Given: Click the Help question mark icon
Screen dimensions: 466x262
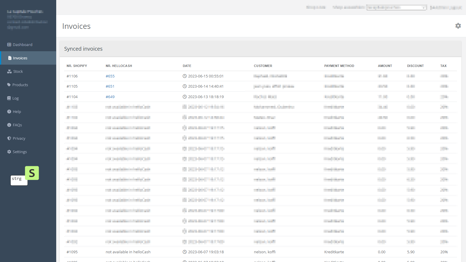Looking at the screenshot, I should click(9, 111).
